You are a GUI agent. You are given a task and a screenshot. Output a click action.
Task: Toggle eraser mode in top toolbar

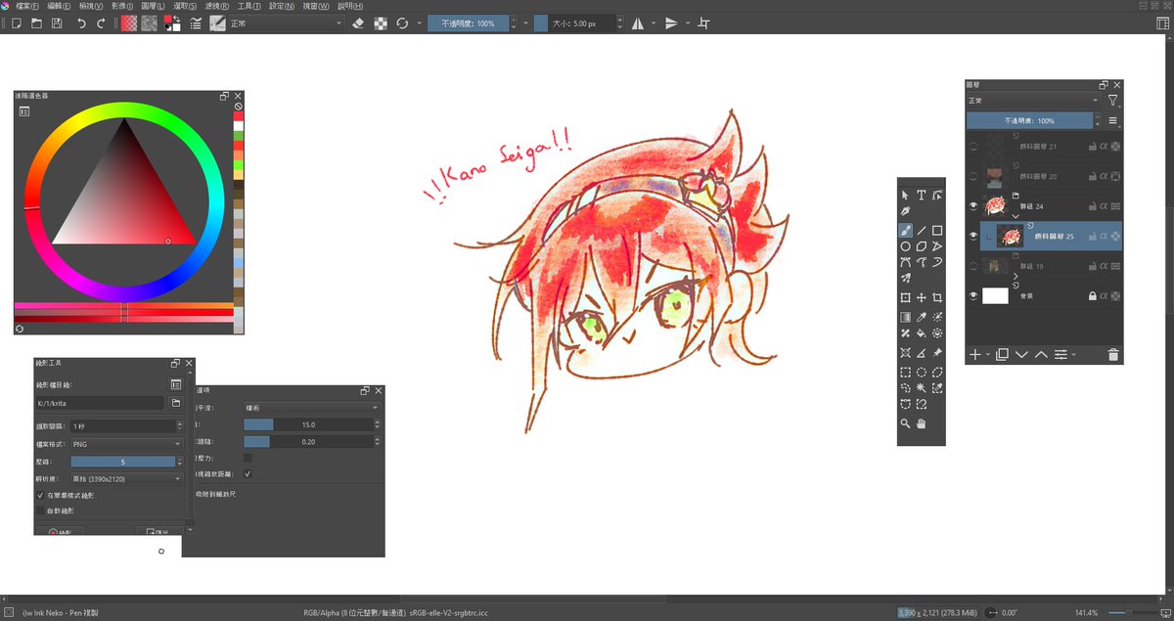point(357,22)
